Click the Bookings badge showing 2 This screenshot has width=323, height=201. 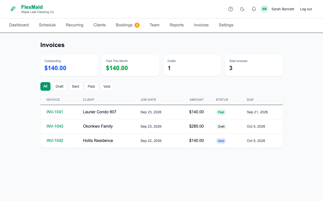pyautogui.click(x=137, y=25)
